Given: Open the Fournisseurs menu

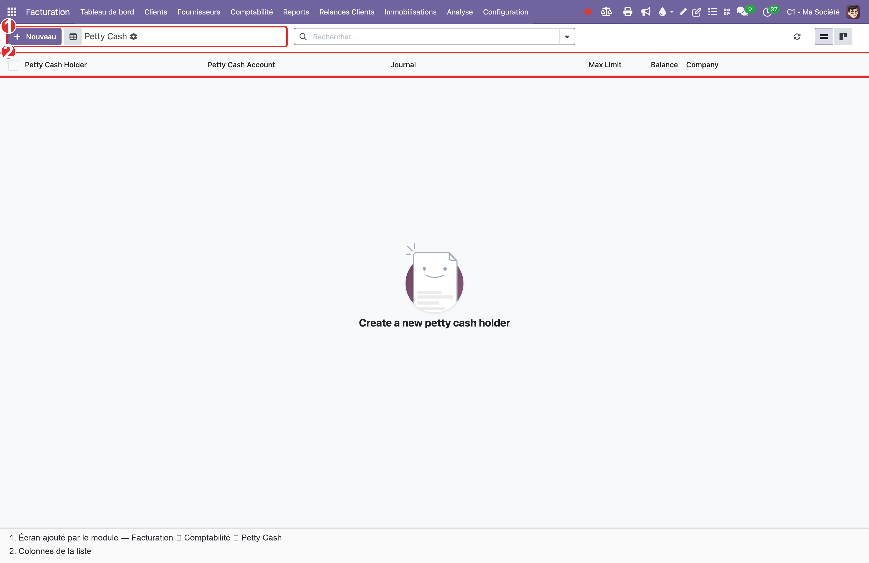Looking at the screenshot, I should point(199,12).
